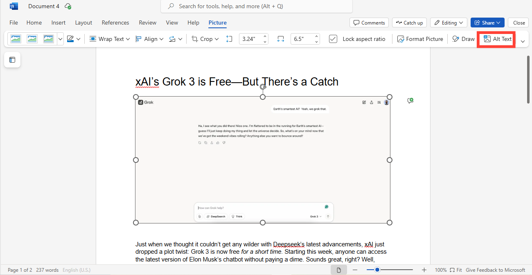Click the document heading about Grok 3
Image resolution: width=532 pixels, height=275 pixels.
(x=237, y=82)
